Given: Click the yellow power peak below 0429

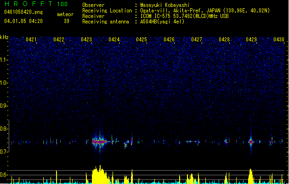Looking at the screenshot, I should pos(251,176).
